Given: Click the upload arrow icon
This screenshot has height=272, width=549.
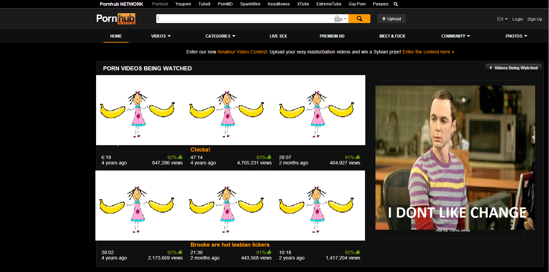Looking at the screenshot, I should pos(384,19).
